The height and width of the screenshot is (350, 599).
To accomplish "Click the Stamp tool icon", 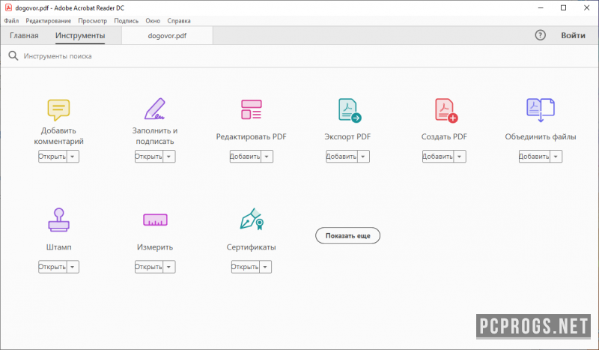I will click(58, 220).
